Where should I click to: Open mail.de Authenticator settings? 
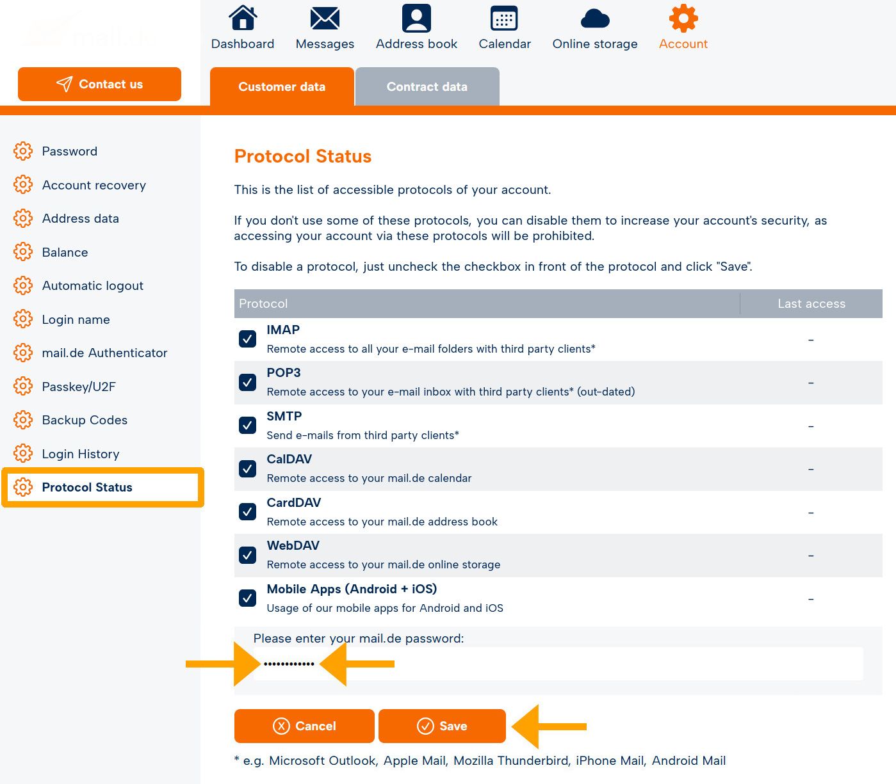coord(104,353)
